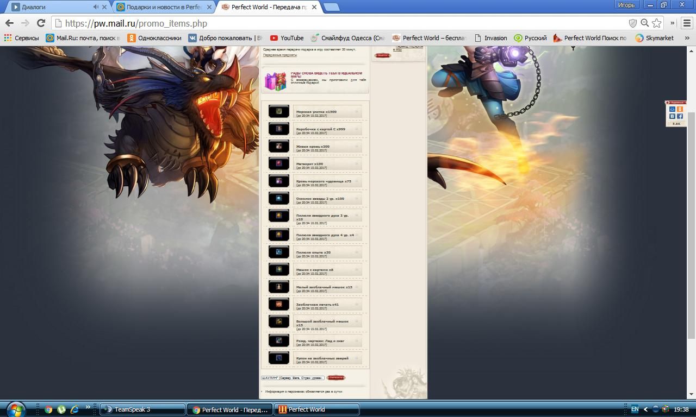This screenshot has height=417, width=696.
Task: Open the Одноклассники bookmark
Action: tap(154, 38)
